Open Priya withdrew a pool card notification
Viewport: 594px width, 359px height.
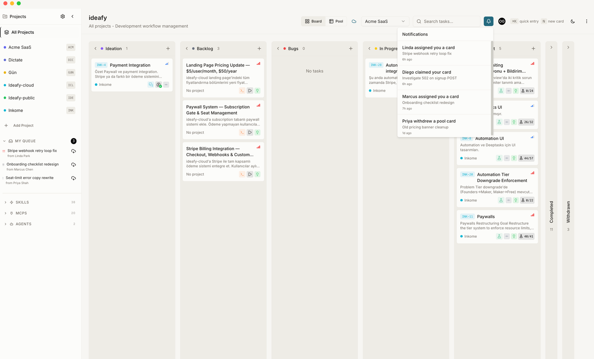[444, 127]
